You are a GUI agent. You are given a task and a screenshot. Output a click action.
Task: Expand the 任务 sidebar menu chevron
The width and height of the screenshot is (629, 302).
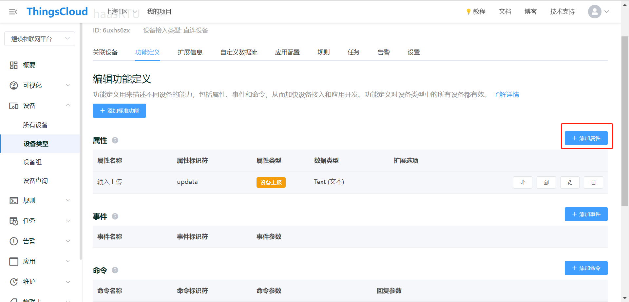tap(68, 221)
